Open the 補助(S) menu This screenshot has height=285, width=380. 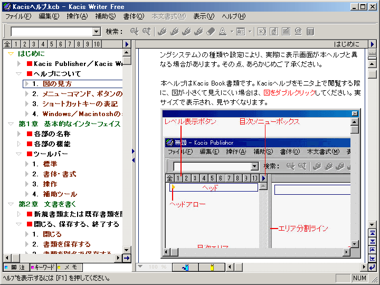[106, 16]
